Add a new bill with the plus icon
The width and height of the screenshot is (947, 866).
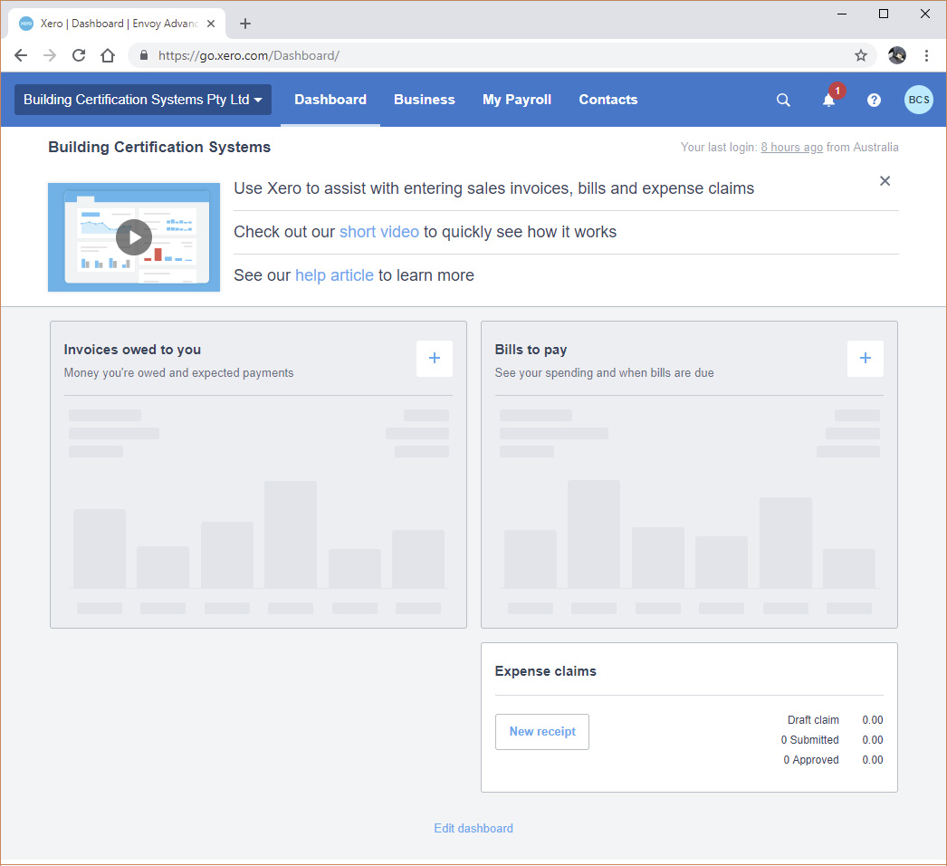[865, 359]
